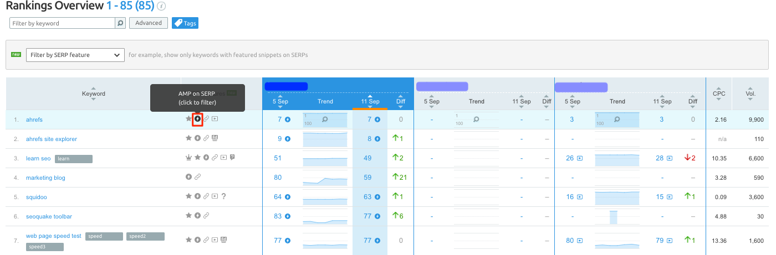Focus the Filter by keyword input field
Screen dimensions: 776x255
[x=62, y=23]
